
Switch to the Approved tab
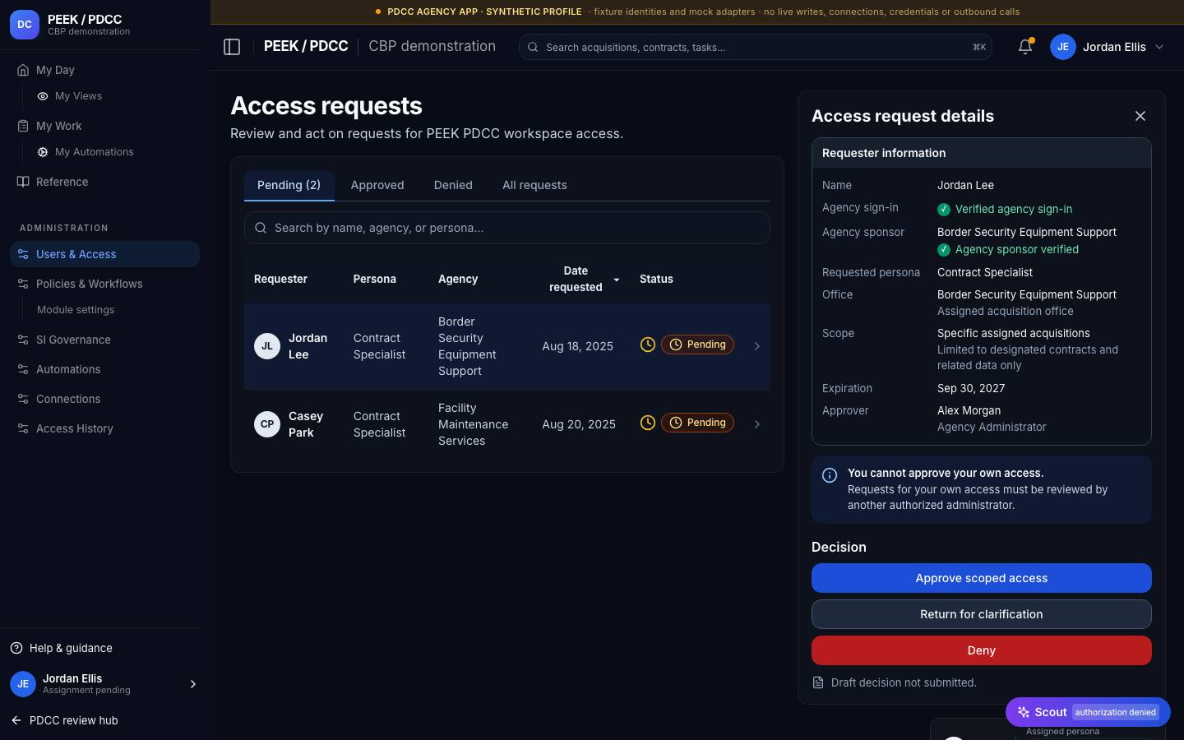point(377,185)
